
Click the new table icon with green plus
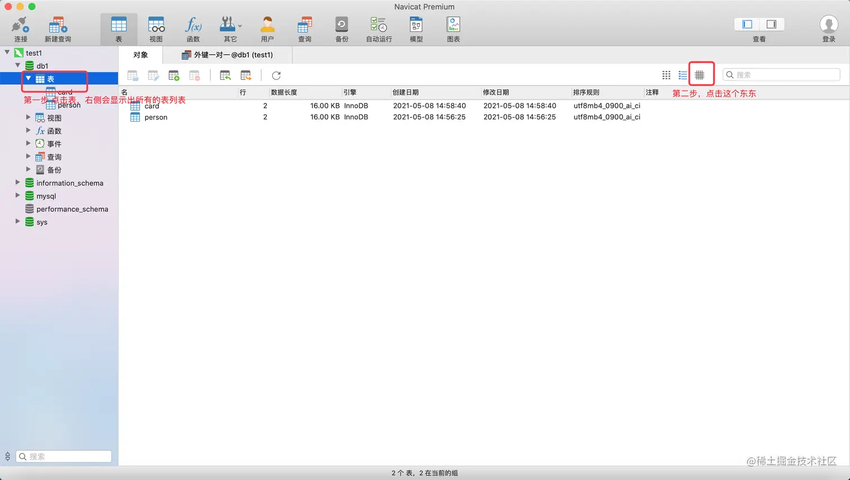pos(174,75)
